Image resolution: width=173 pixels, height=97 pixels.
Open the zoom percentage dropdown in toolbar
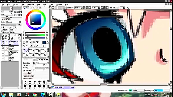coord(82,8)
